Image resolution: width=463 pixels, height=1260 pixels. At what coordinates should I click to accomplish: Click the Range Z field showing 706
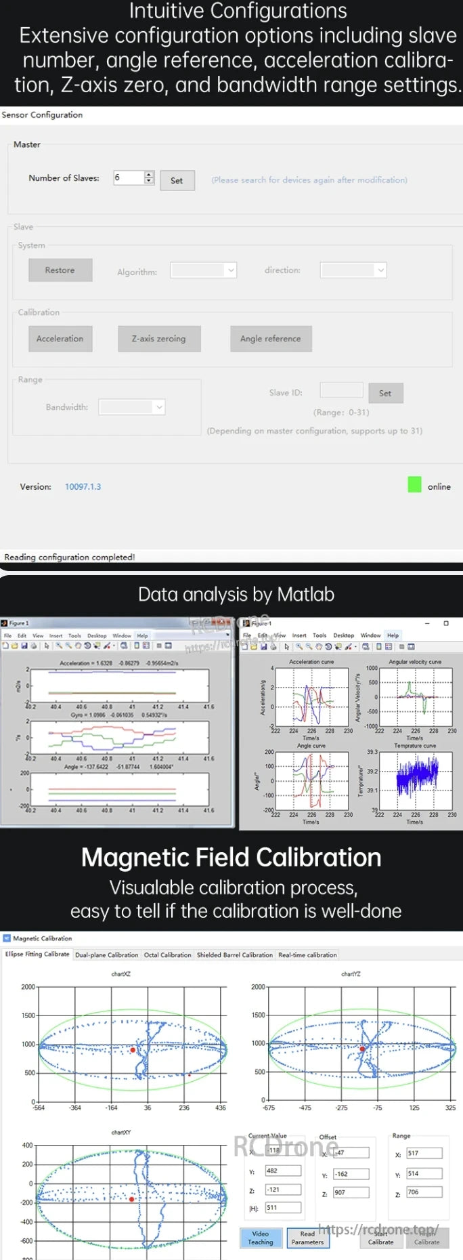click(424, 1192)
